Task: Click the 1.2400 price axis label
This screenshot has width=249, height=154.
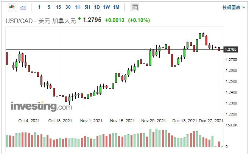Action: coord(231,92)
